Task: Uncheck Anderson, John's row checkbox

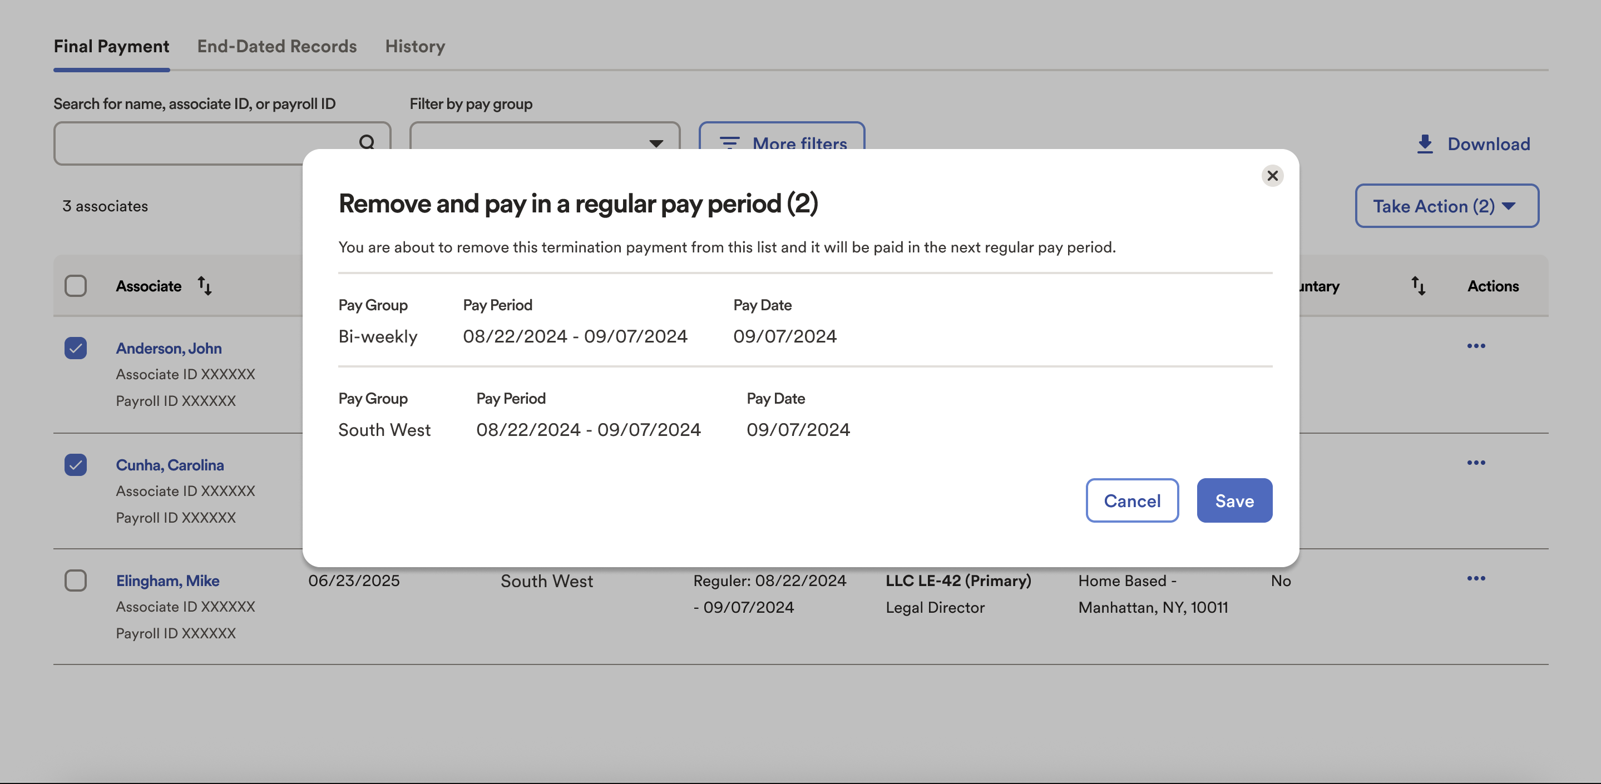Action: click(x=75, y=349)
